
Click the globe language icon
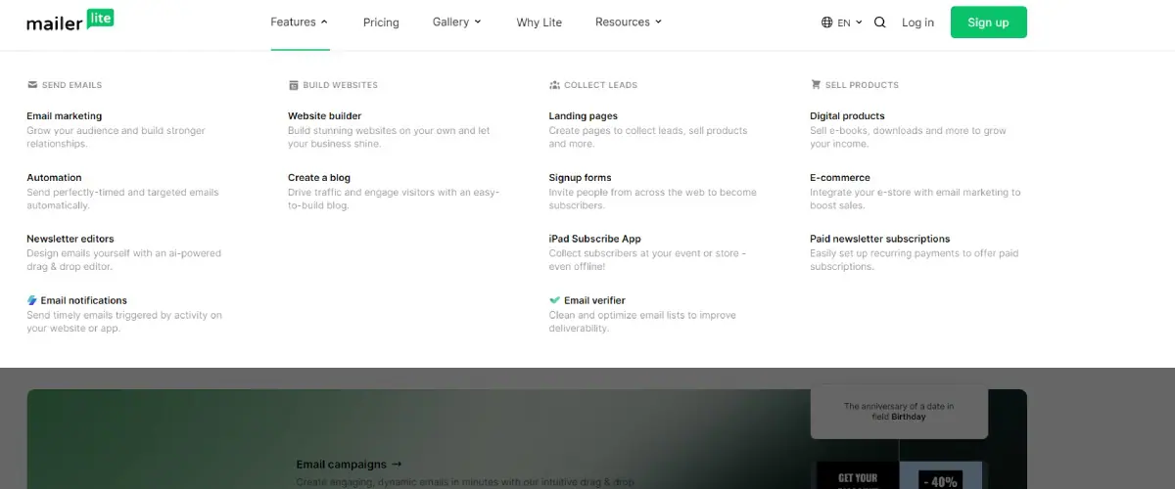[x=827, y=22]
